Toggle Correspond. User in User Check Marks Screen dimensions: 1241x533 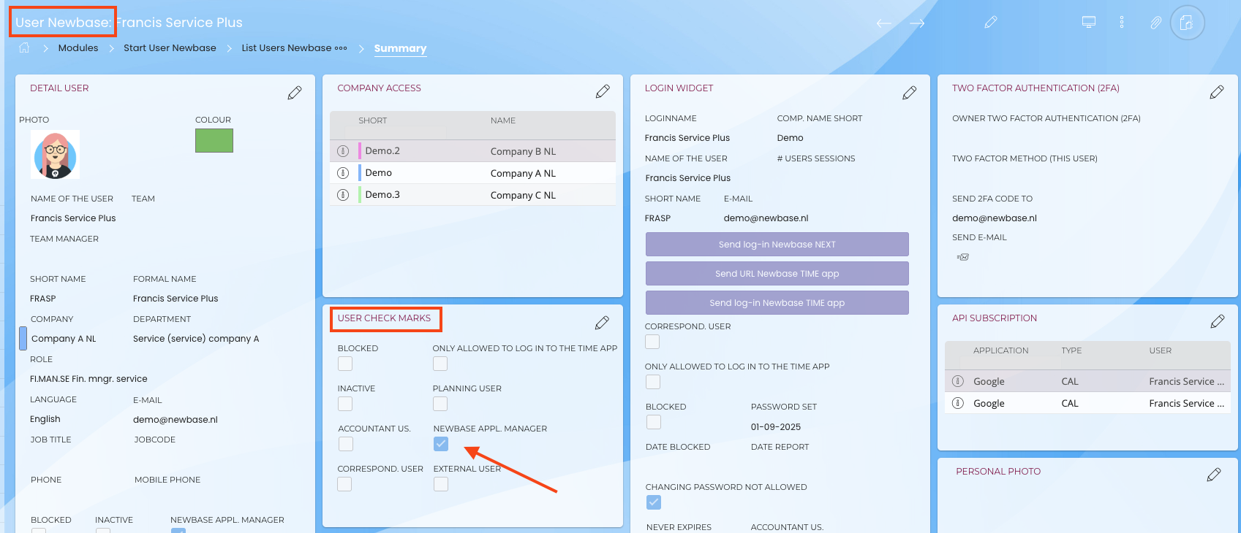coord(344,484)
